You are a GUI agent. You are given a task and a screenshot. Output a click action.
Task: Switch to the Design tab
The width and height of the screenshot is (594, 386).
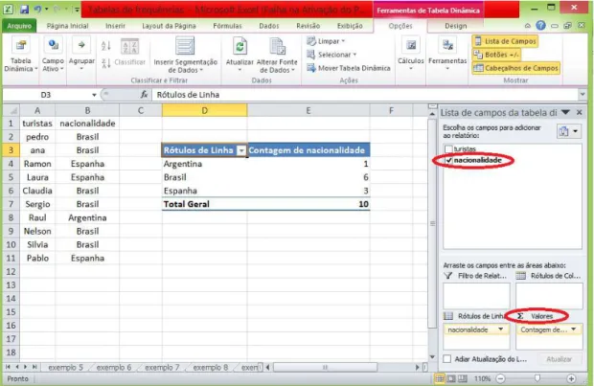[455, 26]
